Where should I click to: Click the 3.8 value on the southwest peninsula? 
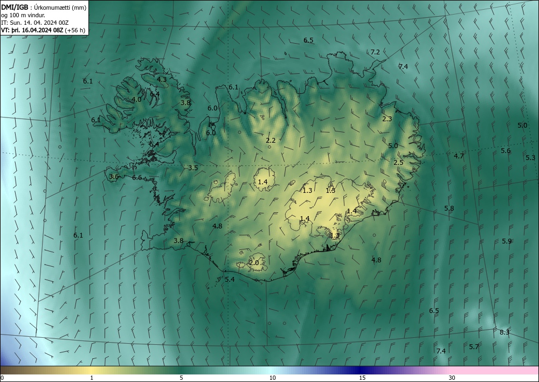178,240
